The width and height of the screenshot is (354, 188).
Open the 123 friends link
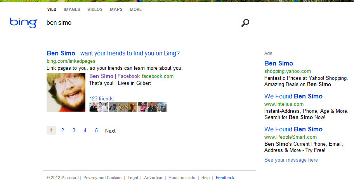tap(101, 98)
